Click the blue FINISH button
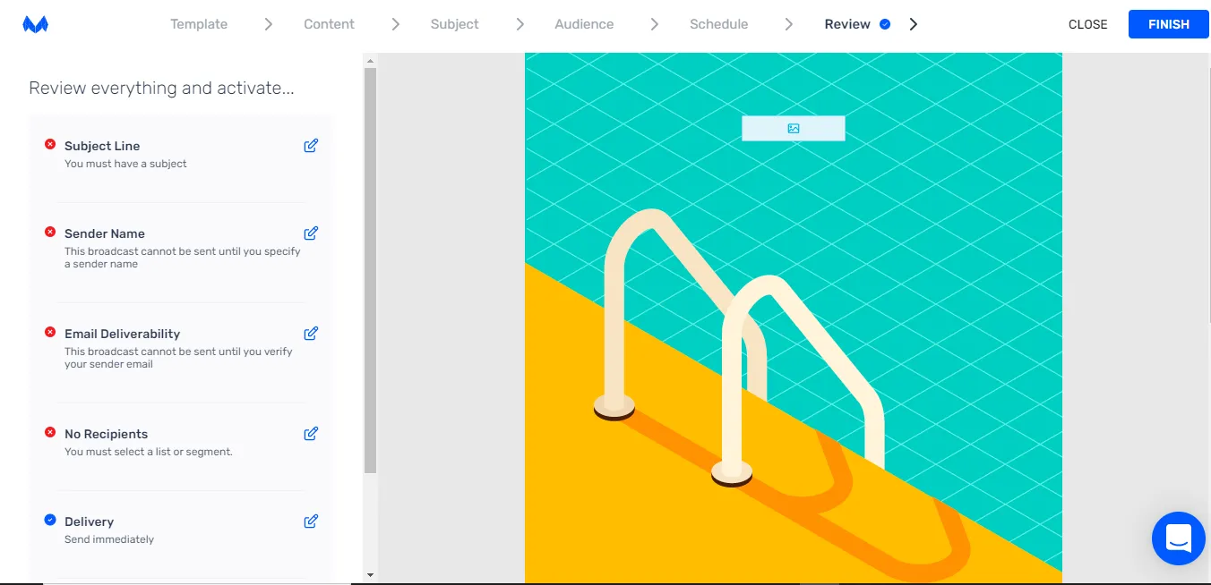This screenshot has height=585, width=1211. pyautogui.click(x=1169, y=24)
